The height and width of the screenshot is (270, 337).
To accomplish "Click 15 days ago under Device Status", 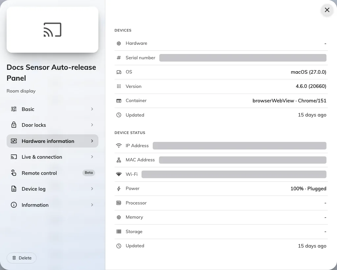I will (312, 246).
